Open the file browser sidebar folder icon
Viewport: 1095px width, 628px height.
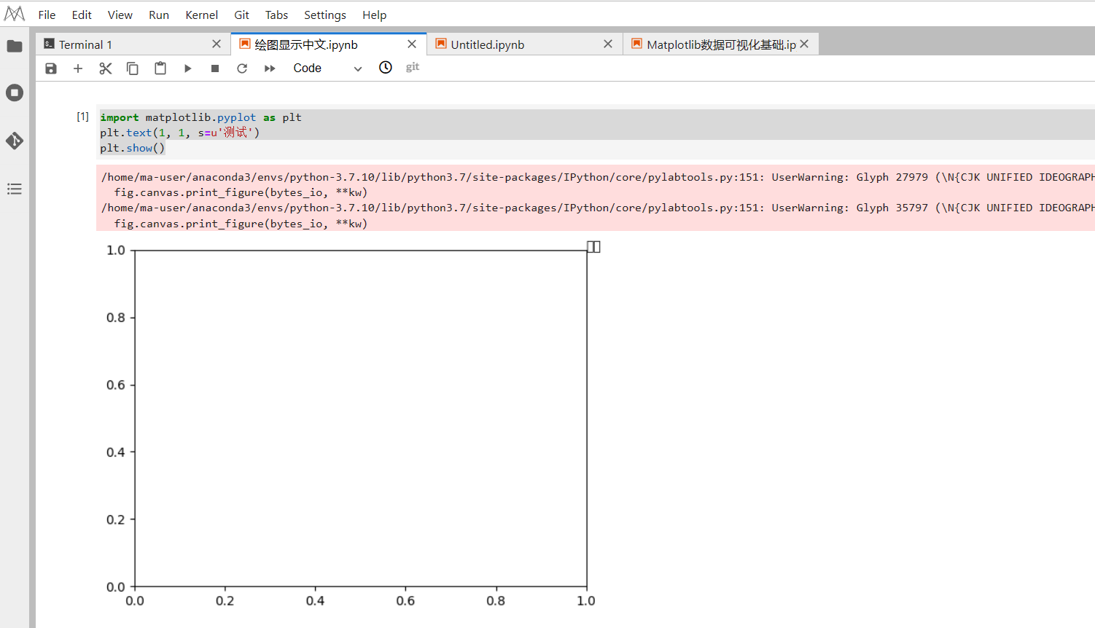pyautogui.click(x=15, y=47)
